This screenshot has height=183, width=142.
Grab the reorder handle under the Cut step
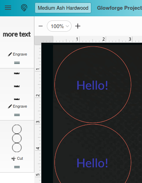coord(17,167)
